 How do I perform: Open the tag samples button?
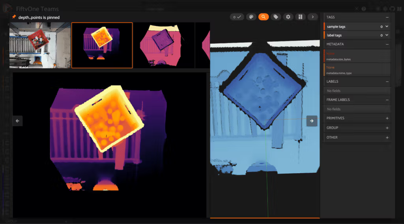point(276,17)
